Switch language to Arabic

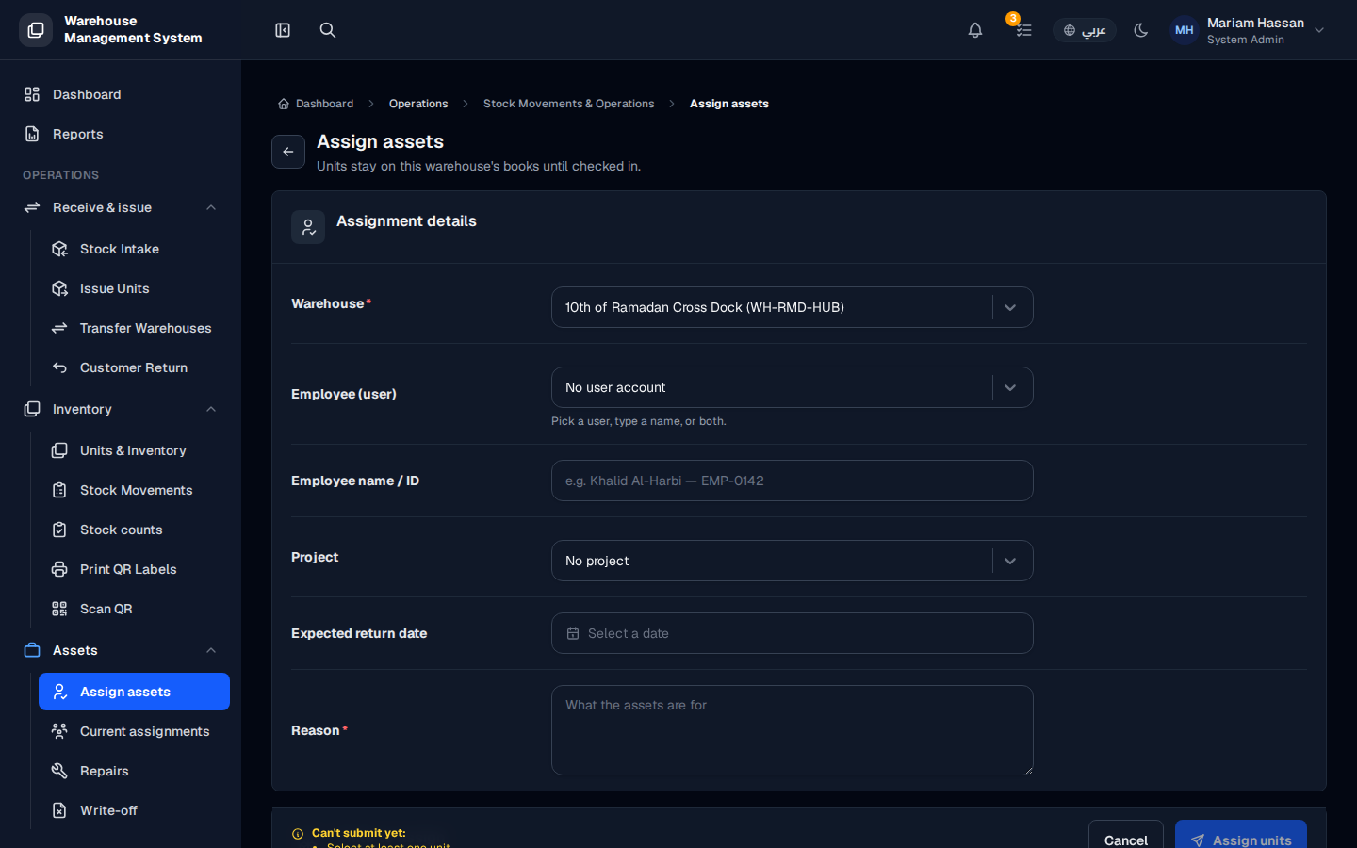1085,30
